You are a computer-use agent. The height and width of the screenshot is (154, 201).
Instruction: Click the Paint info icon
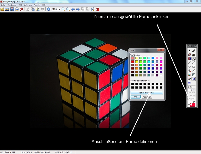(189, 83)
